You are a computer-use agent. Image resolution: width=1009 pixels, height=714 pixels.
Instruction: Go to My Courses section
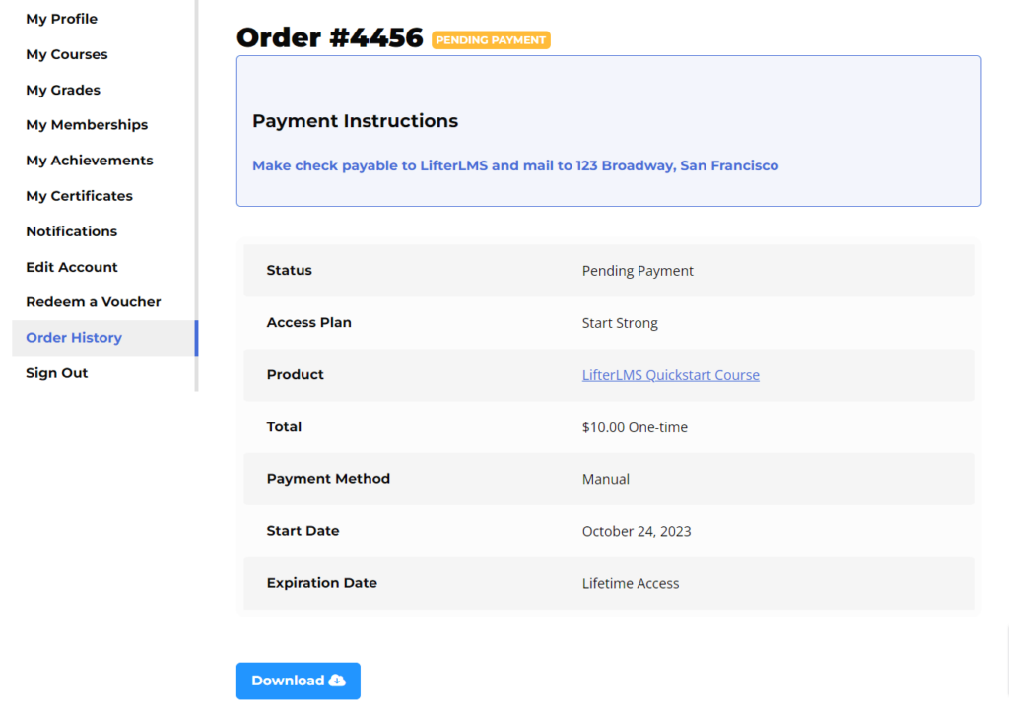coord(66,54)
